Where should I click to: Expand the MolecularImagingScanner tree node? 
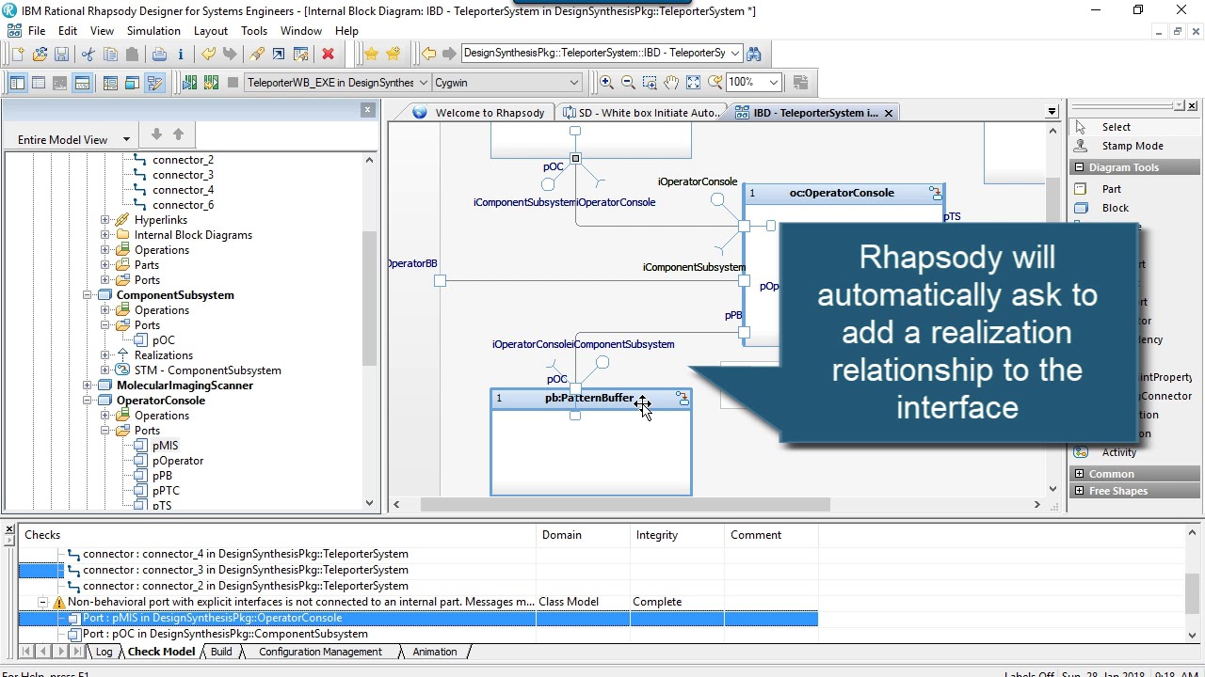tap(88, 386)
